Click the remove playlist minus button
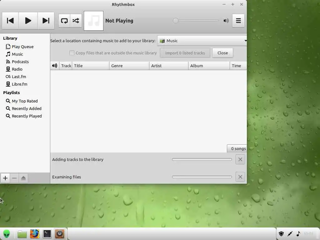The width and height of the screenshot is (320, 240). [14, 178]
